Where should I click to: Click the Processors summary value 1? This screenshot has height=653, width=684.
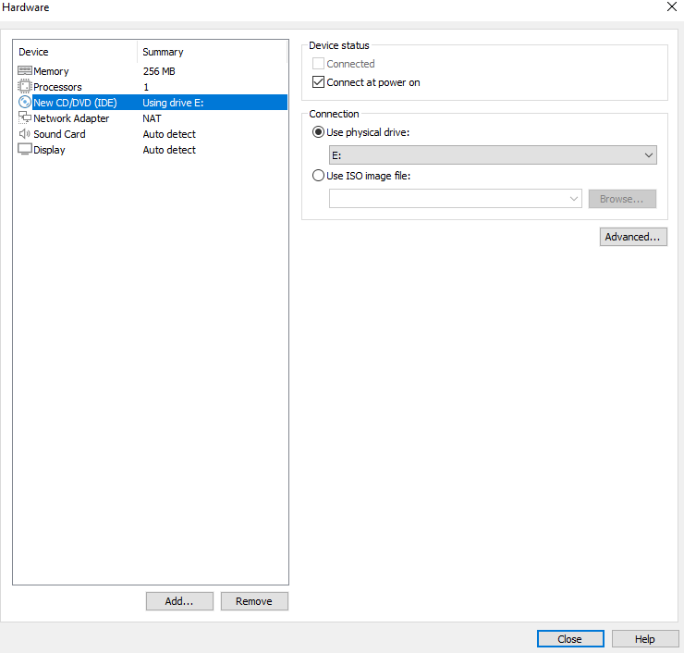[146, 87]
